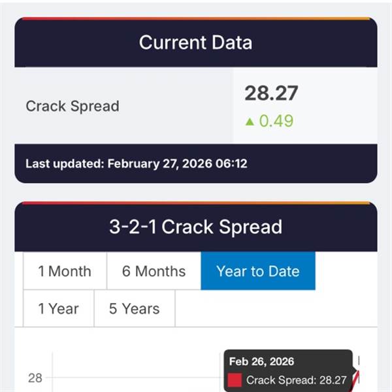Image resolution: width=392 pixels, height=392 pixels.
Task: Click the red Crack Spread legend swatch
Action: (x=235, y=380)
